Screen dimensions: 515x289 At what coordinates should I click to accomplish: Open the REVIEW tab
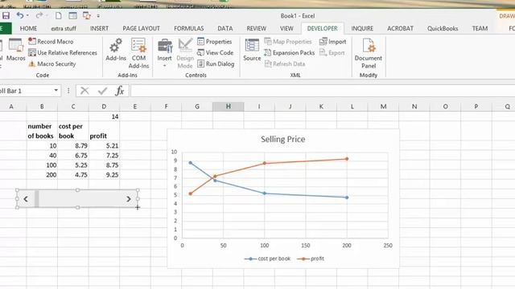pos(256,29)
